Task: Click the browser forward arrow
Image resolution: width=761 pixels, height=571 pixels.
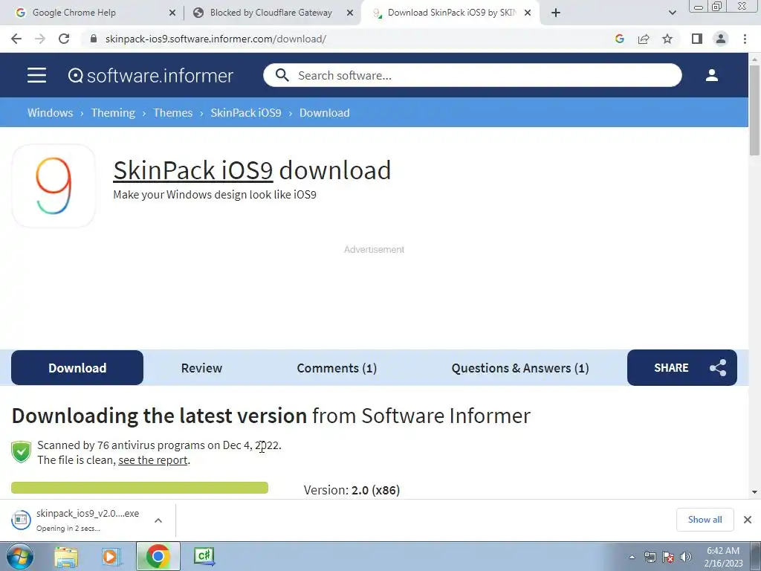Action: (x=40, y=39)
